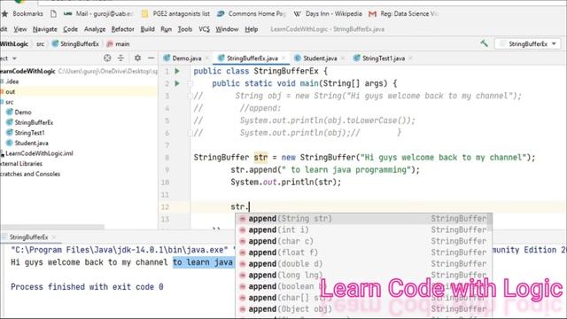567x319 pixels.
Task: Select Scratches and Consoles in project tree
Action: pyautogui.click(x=30, y=174)
